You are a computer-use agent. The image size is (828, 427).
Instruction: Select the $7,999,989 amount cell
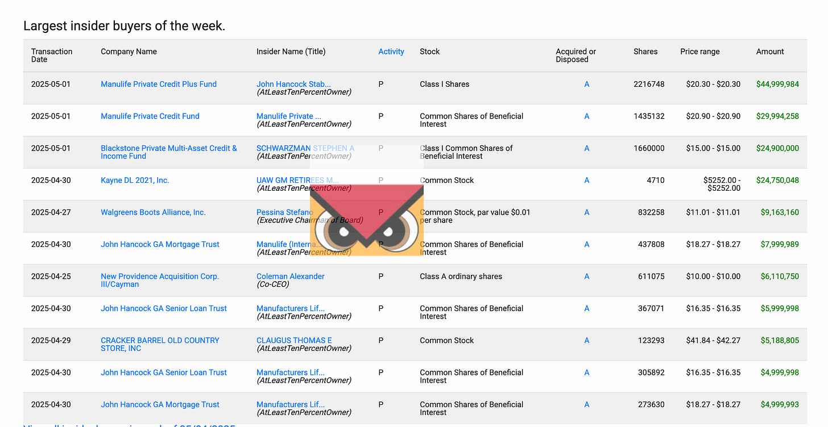[780, 245]
